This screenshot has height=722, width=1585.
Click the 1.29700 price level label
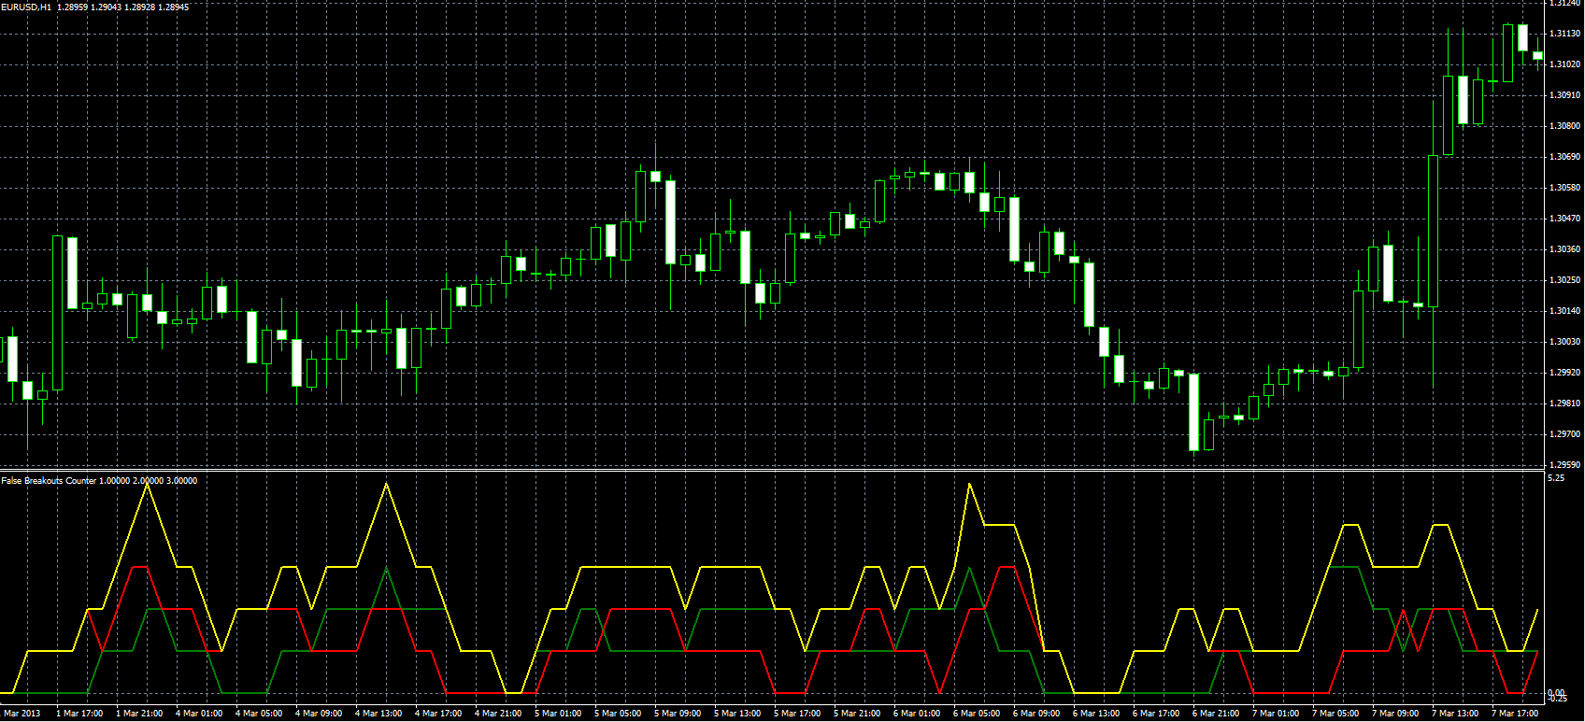click(x=1564, y=434)
